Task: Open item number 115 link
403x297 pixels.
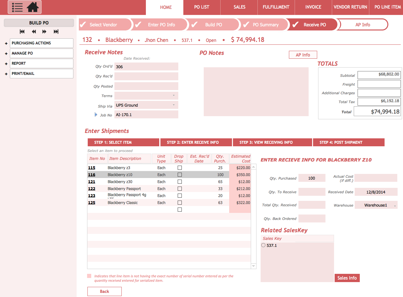Action: click(x=92, y=168)
